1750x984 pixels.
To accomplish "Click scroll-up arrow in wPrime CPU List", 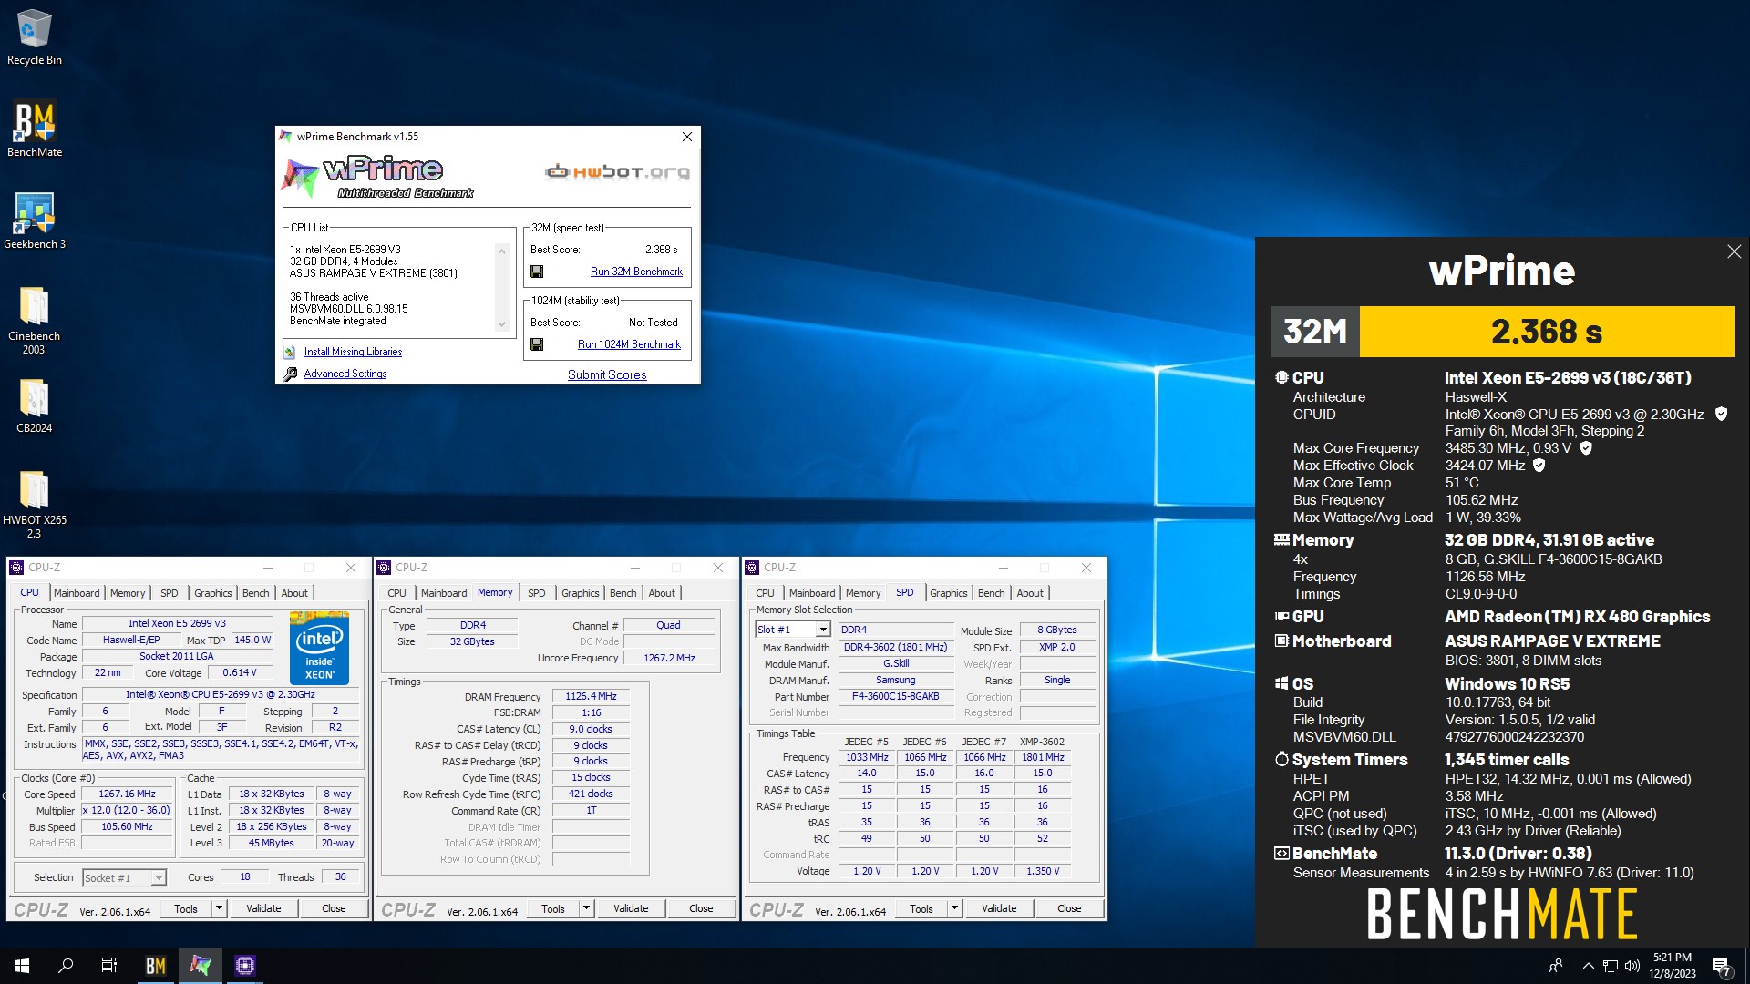I will coord(501,251).
